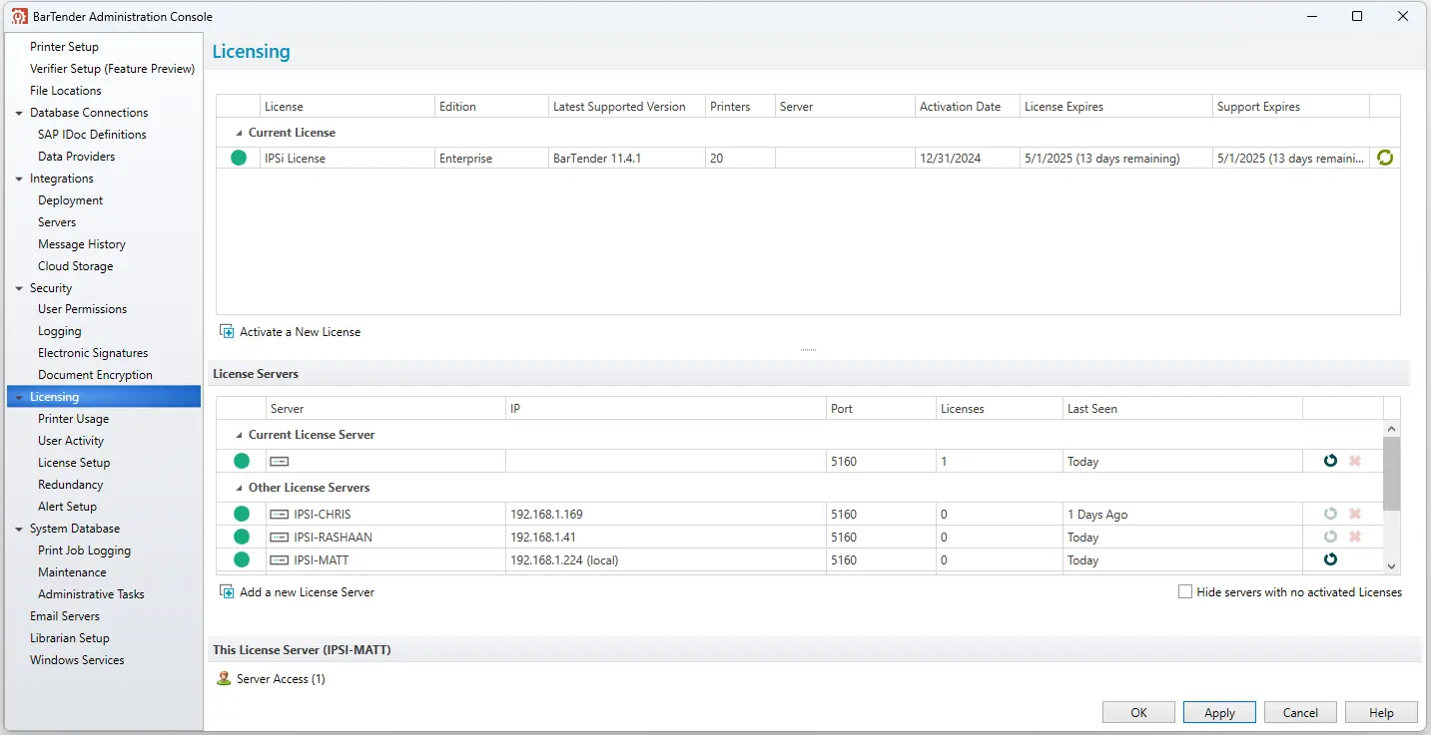Collapse the Integrations tree node arrow

(x=19, y=179)
